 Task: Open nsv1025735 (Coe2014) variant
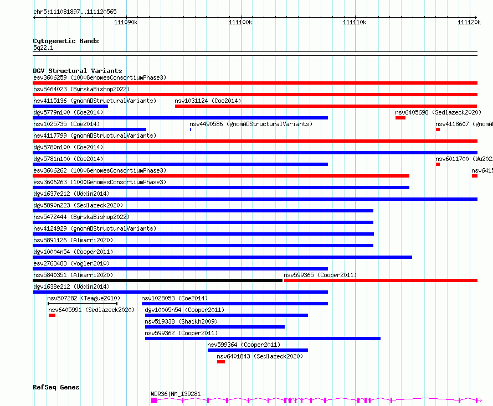(x=66, y=124)
